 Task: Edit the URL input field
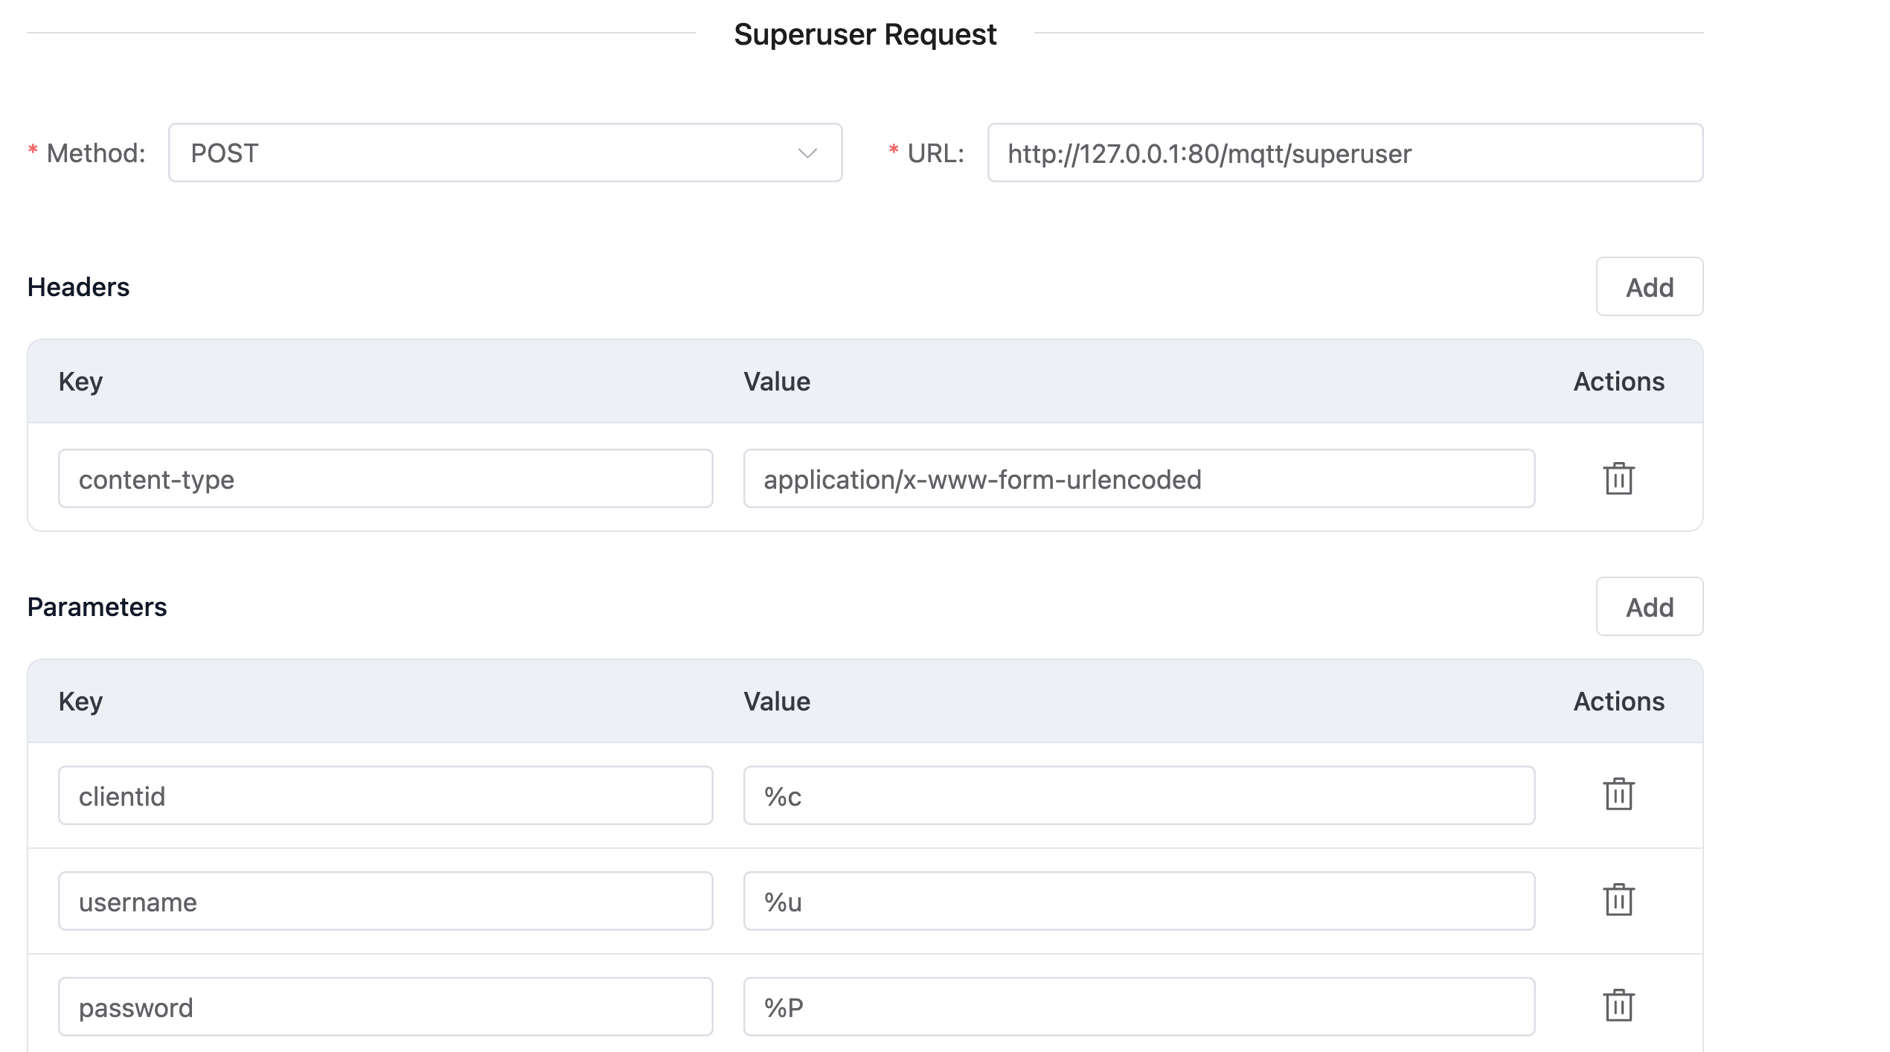1345,153
